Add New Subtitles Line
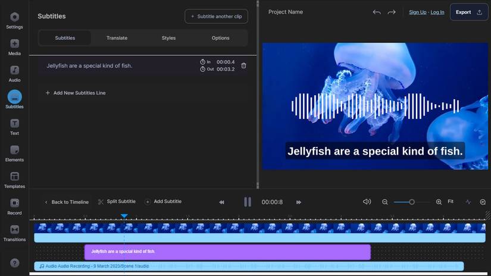Image resolution: width=491 pixels, height=276 pixels. tap(76, 93)
